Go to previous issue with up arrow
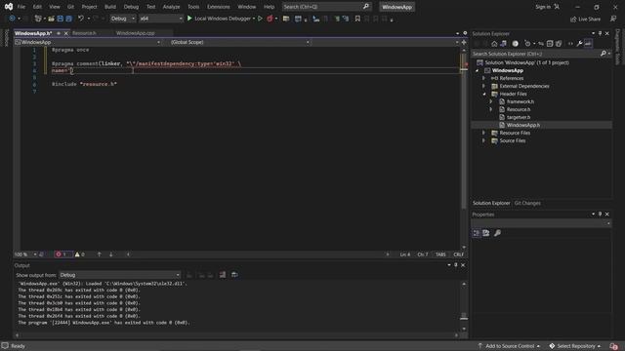Image resolution: width=625 pixels, height=351 pixels. (x=100, y=254)
